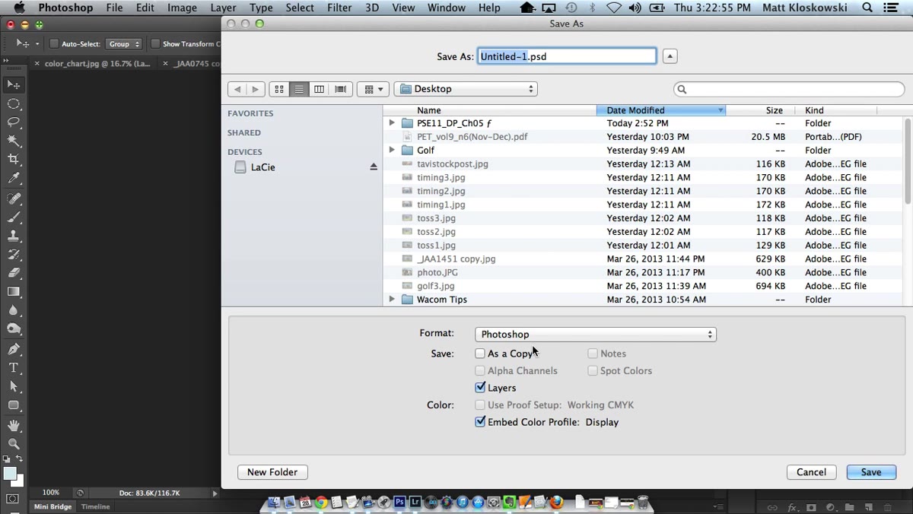Click the foreground color swatch
The width and height of the screenshot is (913, 514).
click(10, 474)
